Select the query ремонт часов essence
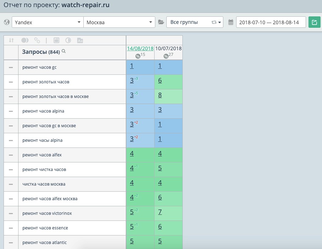This screenshot has width=322, height=249. coord(45,228)
